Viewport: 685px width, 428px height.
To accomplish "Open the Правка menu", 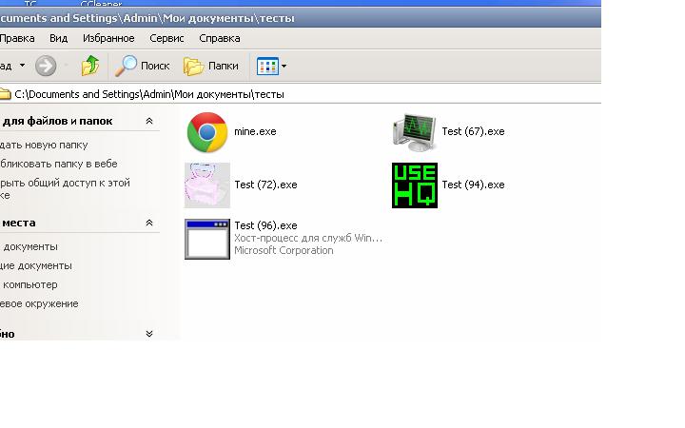I will [x=17, y=38].
